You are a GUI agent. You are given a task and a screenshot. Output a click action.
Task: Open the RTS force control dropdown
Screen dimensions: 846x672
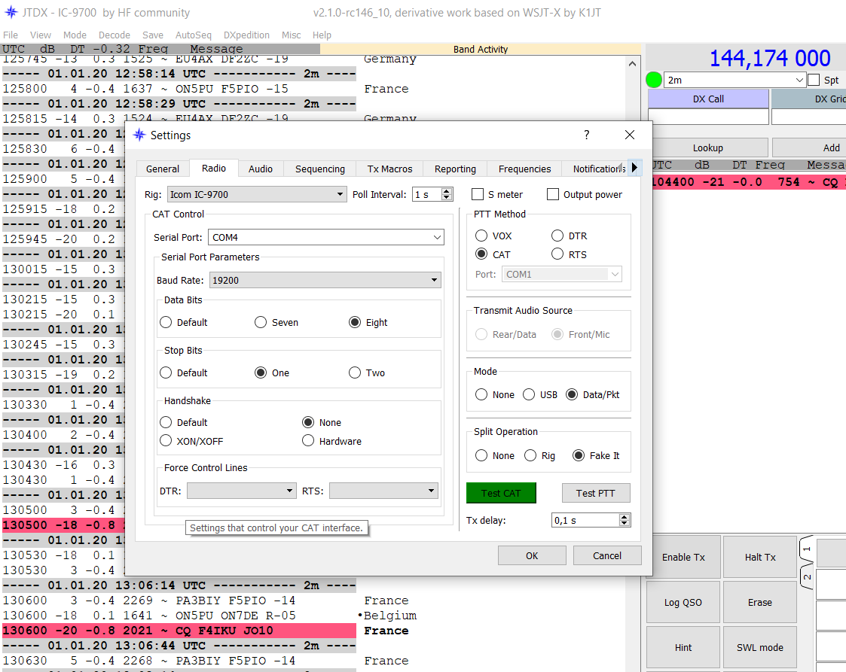pyautogui.click(x=383, y=491)
